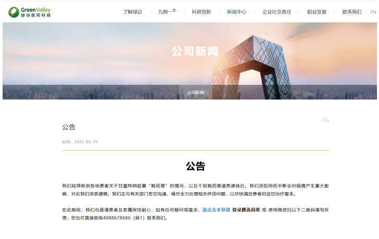379x239 pixels.
Task: Open the 了解绿谷 menu
Action: tap(132, 12)
